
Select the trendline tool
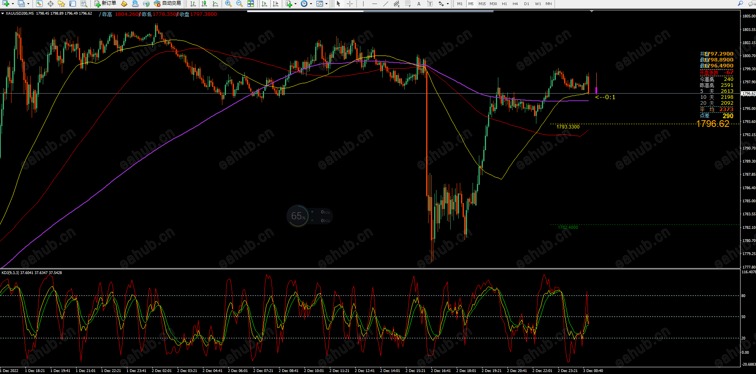click(x=385, y=4)
